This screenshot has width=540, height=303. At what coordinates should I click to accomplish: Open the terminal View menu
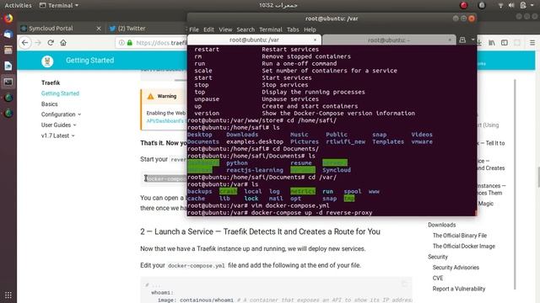coord(225,29)
